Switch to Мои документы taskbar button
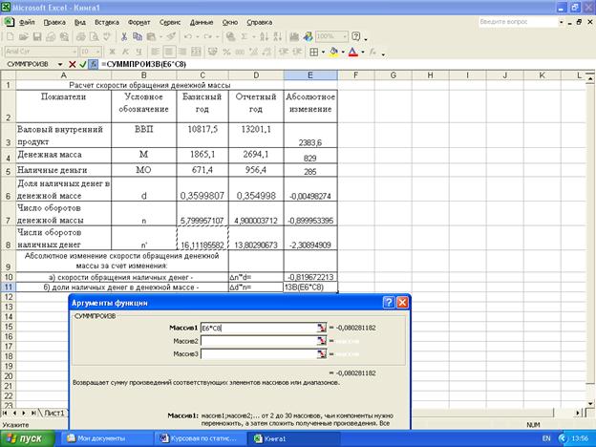 click(100, 437)
